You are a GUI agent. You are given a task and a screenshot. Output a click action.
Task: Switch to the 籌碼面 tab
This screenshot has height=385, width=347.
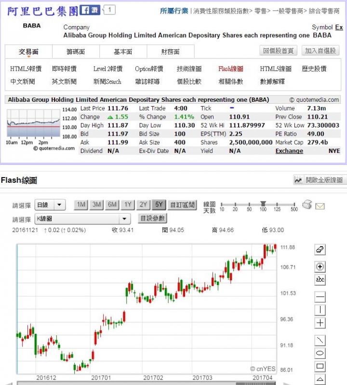(76, 52)
